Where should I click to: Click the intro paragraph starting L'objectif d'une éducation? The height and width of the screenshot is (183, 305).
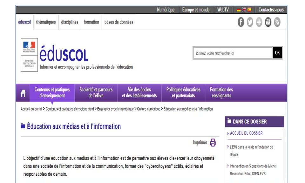[x=119, y=166]
